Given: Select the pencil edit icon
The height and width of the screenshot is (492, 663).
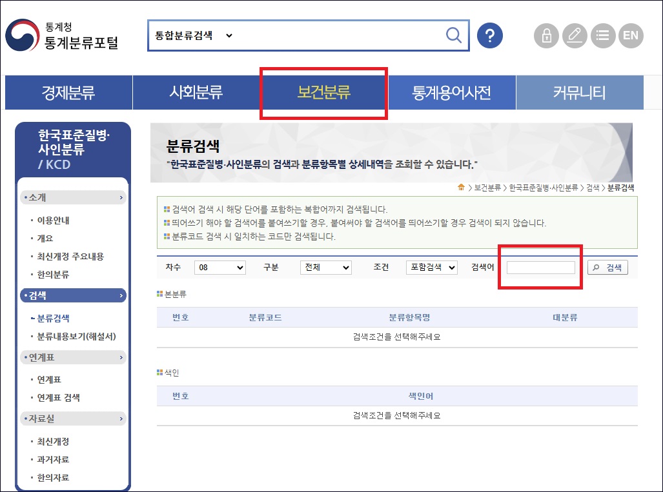Looking at the screenshot, I should pos(574,35).
